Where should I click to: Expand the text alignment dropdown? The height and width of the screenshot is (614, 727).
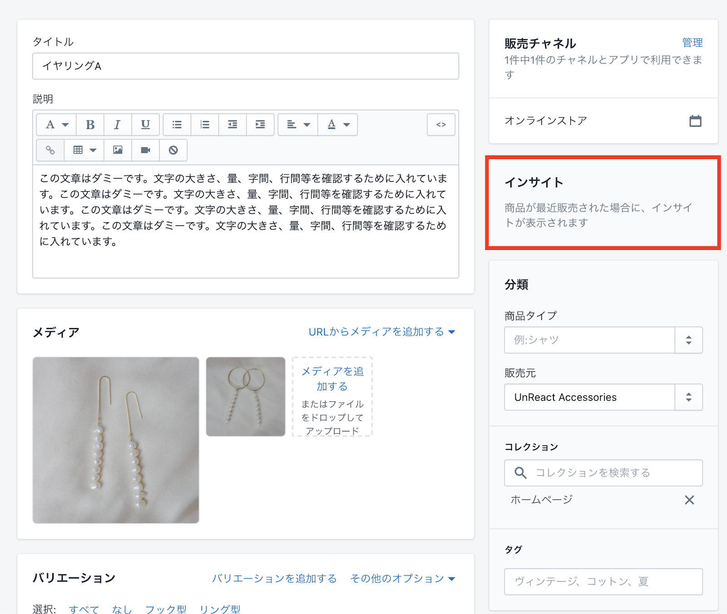click(x=298, y=125)
